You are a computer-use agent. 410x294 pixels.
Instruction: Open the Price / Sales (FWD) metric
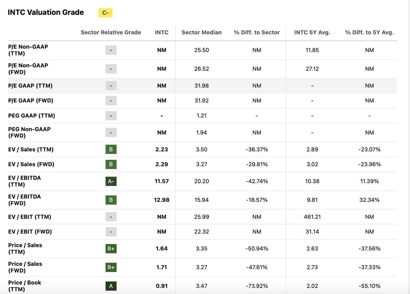tap(25, 267)
